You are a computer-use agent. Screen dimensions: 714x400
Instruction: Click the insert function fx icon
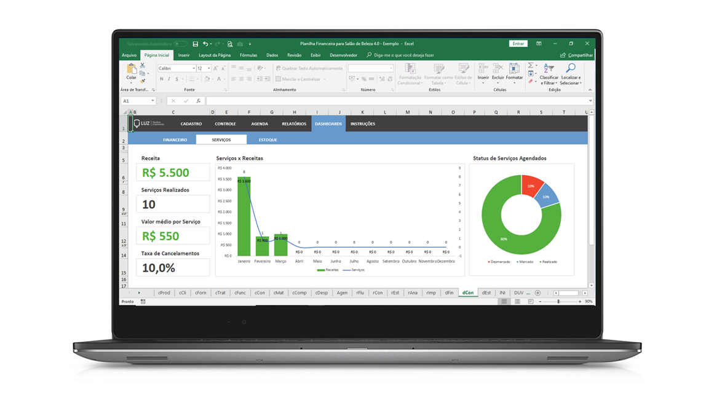point(199,101)
